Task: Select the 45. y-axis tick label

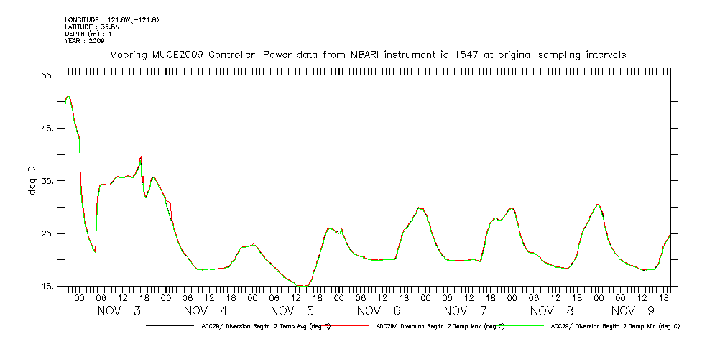Action: coord(49,129)
